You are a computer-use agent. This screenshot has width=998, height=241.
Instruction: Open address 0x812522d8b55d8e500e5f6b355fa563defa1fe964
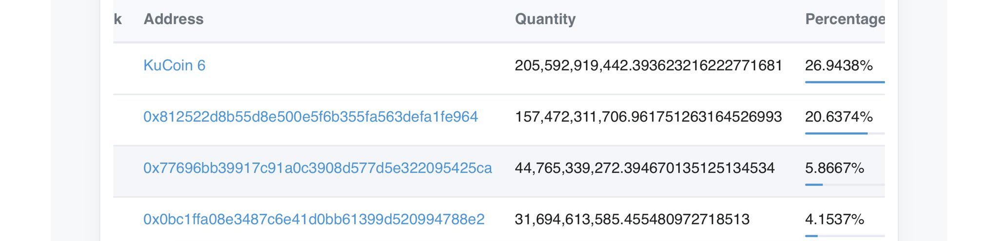[x=310, y=117]
